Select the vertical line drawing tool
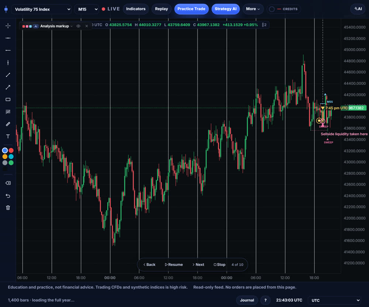The image size is (369, 307). (x=8, y=63)
